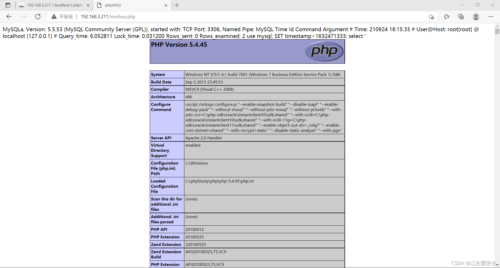Click the 20100525 PHP Extension value
500x268 pixels.
[195, 237]
